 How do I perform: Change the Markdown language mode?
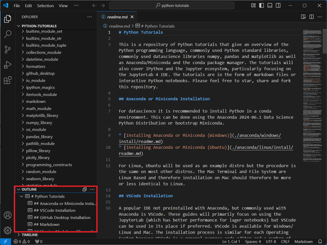point(303,241)
